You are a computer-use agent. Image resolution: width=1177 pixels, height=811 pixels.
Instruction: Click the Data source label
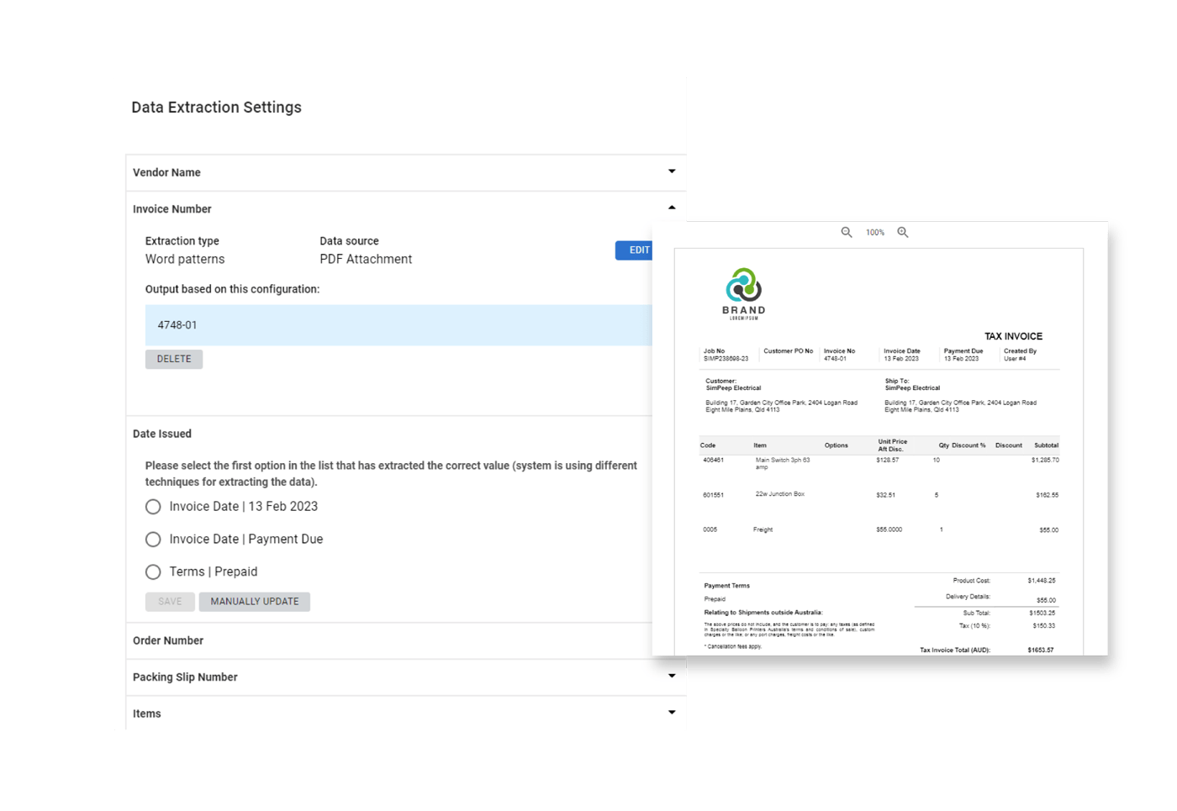click(349, 241)
